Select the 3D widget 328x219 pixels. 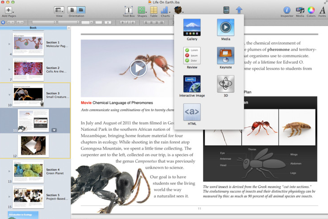tap(226, 84)
